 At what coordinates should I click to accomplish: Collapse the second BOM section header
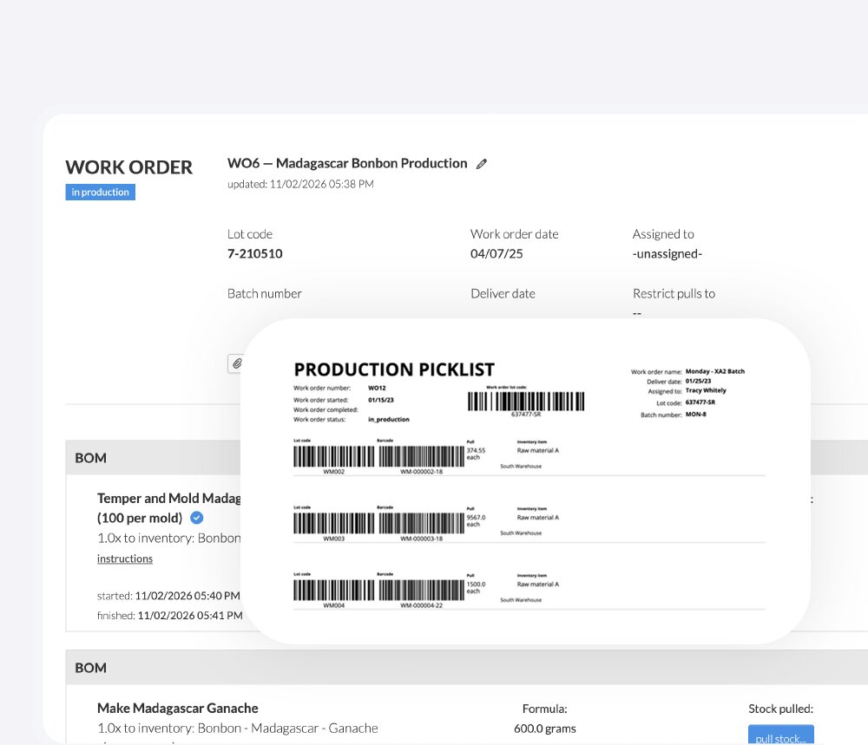[91, 668]
